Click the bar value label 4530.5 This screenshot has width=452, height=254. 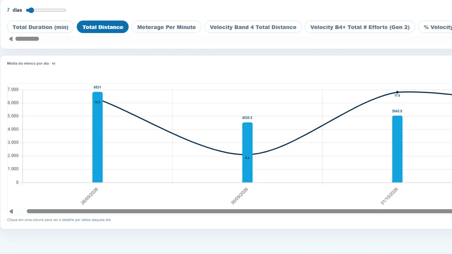point(247,118)
